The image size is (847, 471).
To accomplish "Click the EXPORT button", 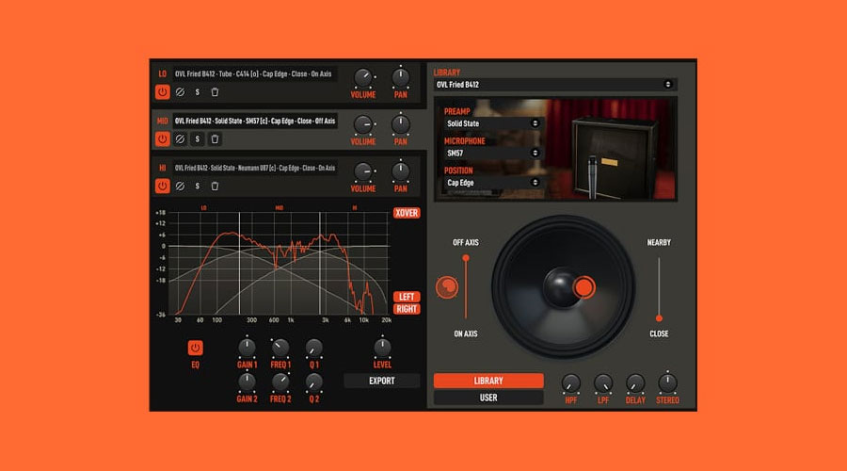I will pyautogui.click(x=382, y=381).
